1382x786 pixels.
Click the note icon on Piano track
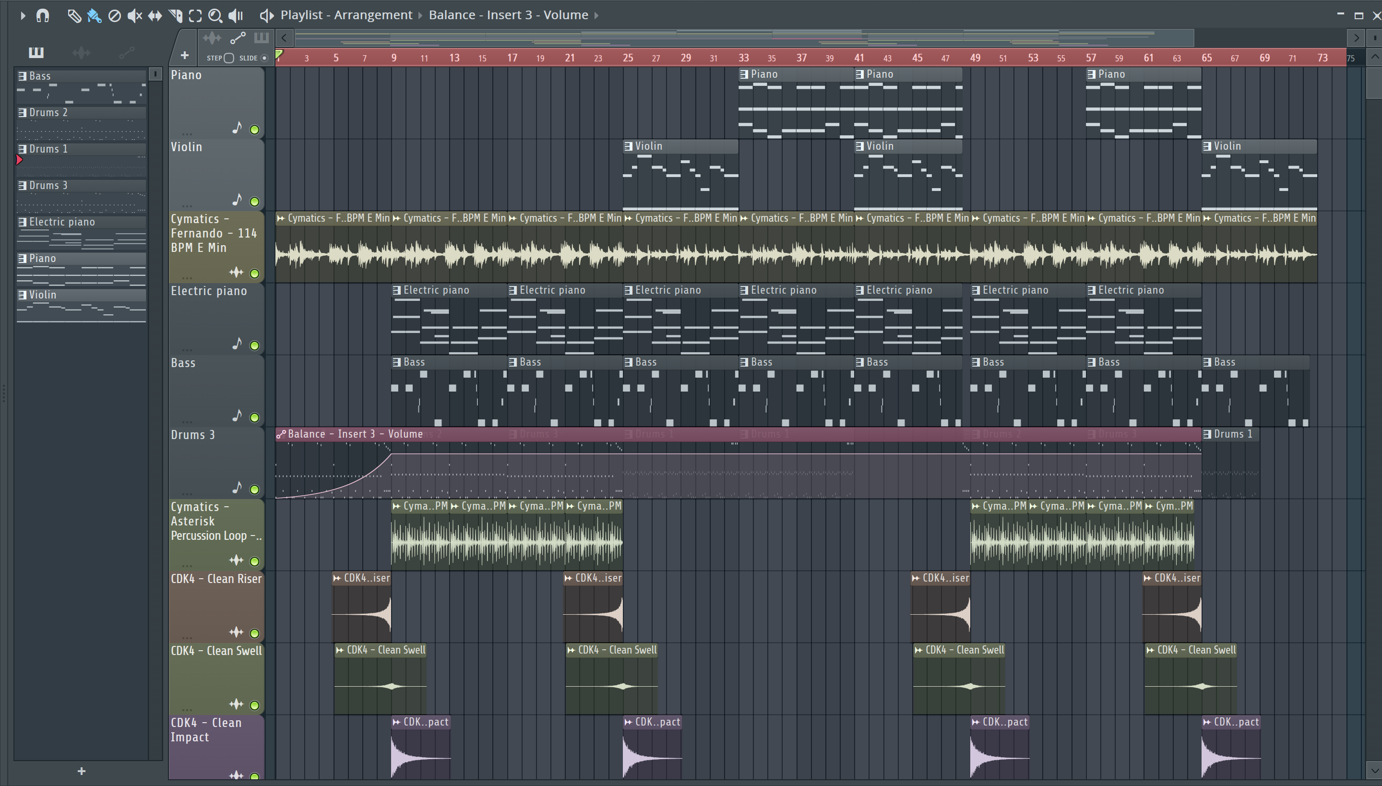(237, 128)
